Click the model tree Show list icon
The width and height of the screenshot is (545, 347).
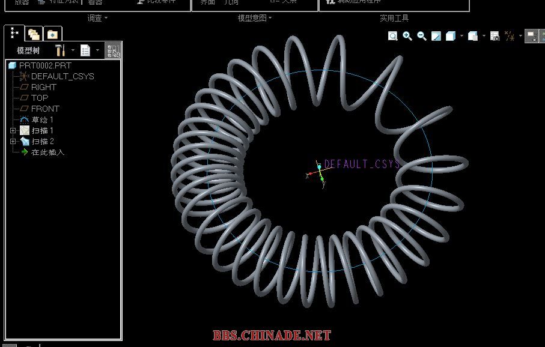point(85,50)
